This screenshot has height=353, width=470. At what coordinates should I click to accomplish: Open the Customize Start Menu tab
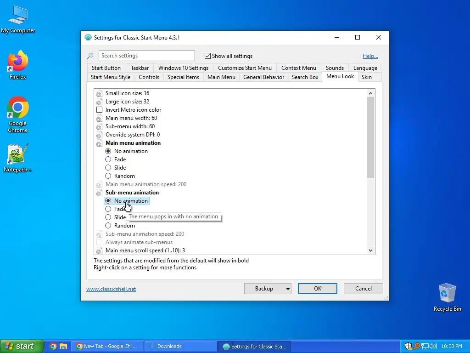(x=245, y=68)
